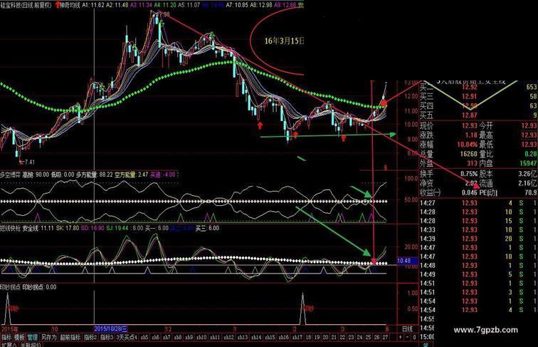The width and height of the screenshot is (538, 347).
Task: Click the 7.41 low price label
Action: point(29,162)
